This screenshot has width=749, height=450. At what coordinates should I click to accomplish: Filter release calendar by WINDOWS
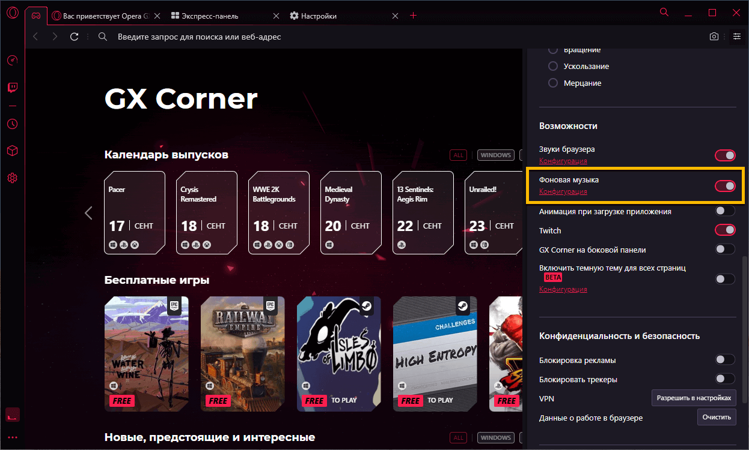point(495,155)
